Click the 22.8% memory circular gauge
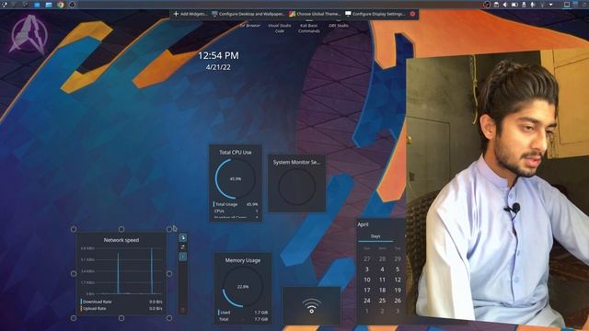Image resolution: width=589 pixels, height=331 pixels. pyautogui.click(x=243, y=287)
